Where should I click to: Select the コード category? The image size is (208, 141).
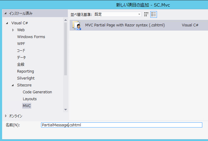coord(21,50)
